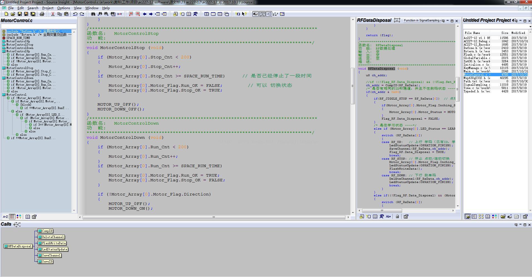Open the Edit menu
Viewport: 532px width, 277px height.
(x=21, y=8)
